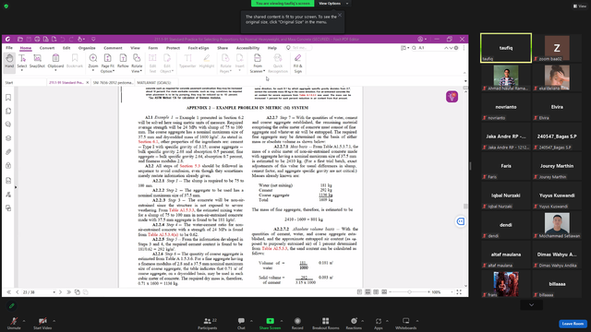Click the zoom out minus at slider start
The image size is (591, 332).
391,292
